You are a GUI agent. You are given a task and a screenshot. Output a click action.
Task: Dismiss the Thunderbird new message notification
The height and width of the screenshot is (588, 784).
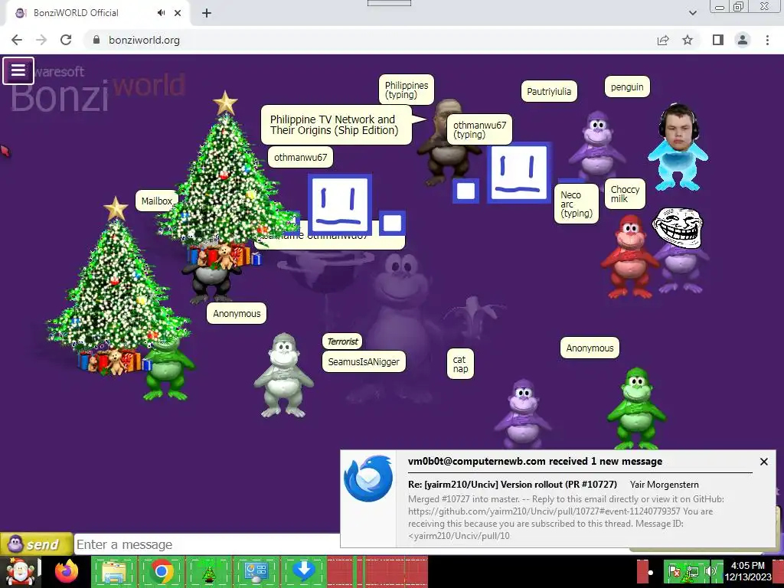(763, 462)
